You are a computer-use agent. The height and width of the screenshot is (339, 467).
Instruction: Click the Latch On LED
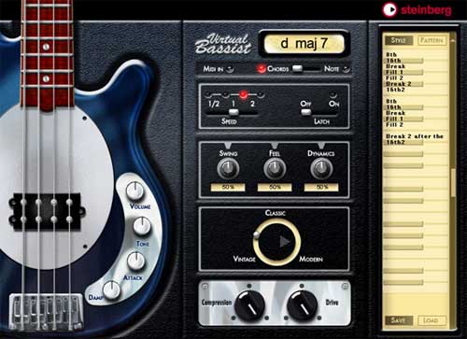tap(333, 94)
